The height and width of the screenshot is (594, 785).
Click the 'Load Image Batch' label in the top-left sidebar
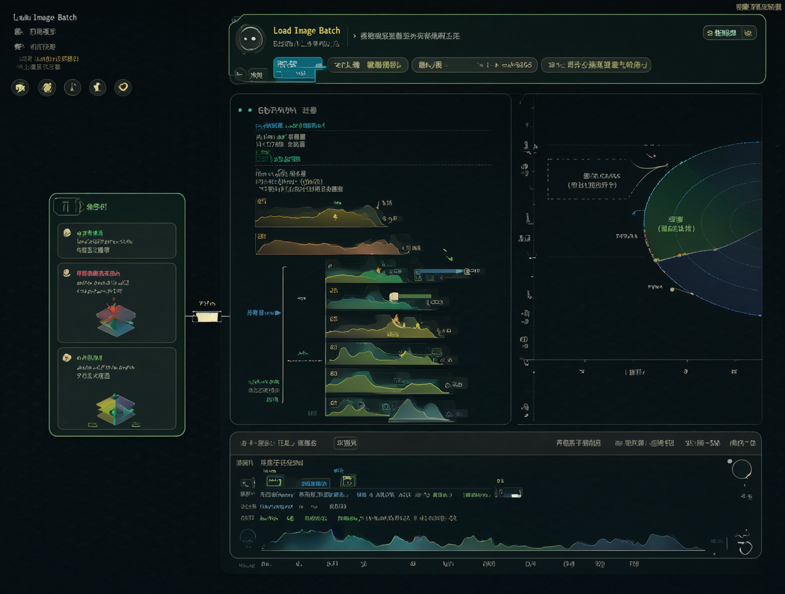pyautogui.click(x=45, y=17)
